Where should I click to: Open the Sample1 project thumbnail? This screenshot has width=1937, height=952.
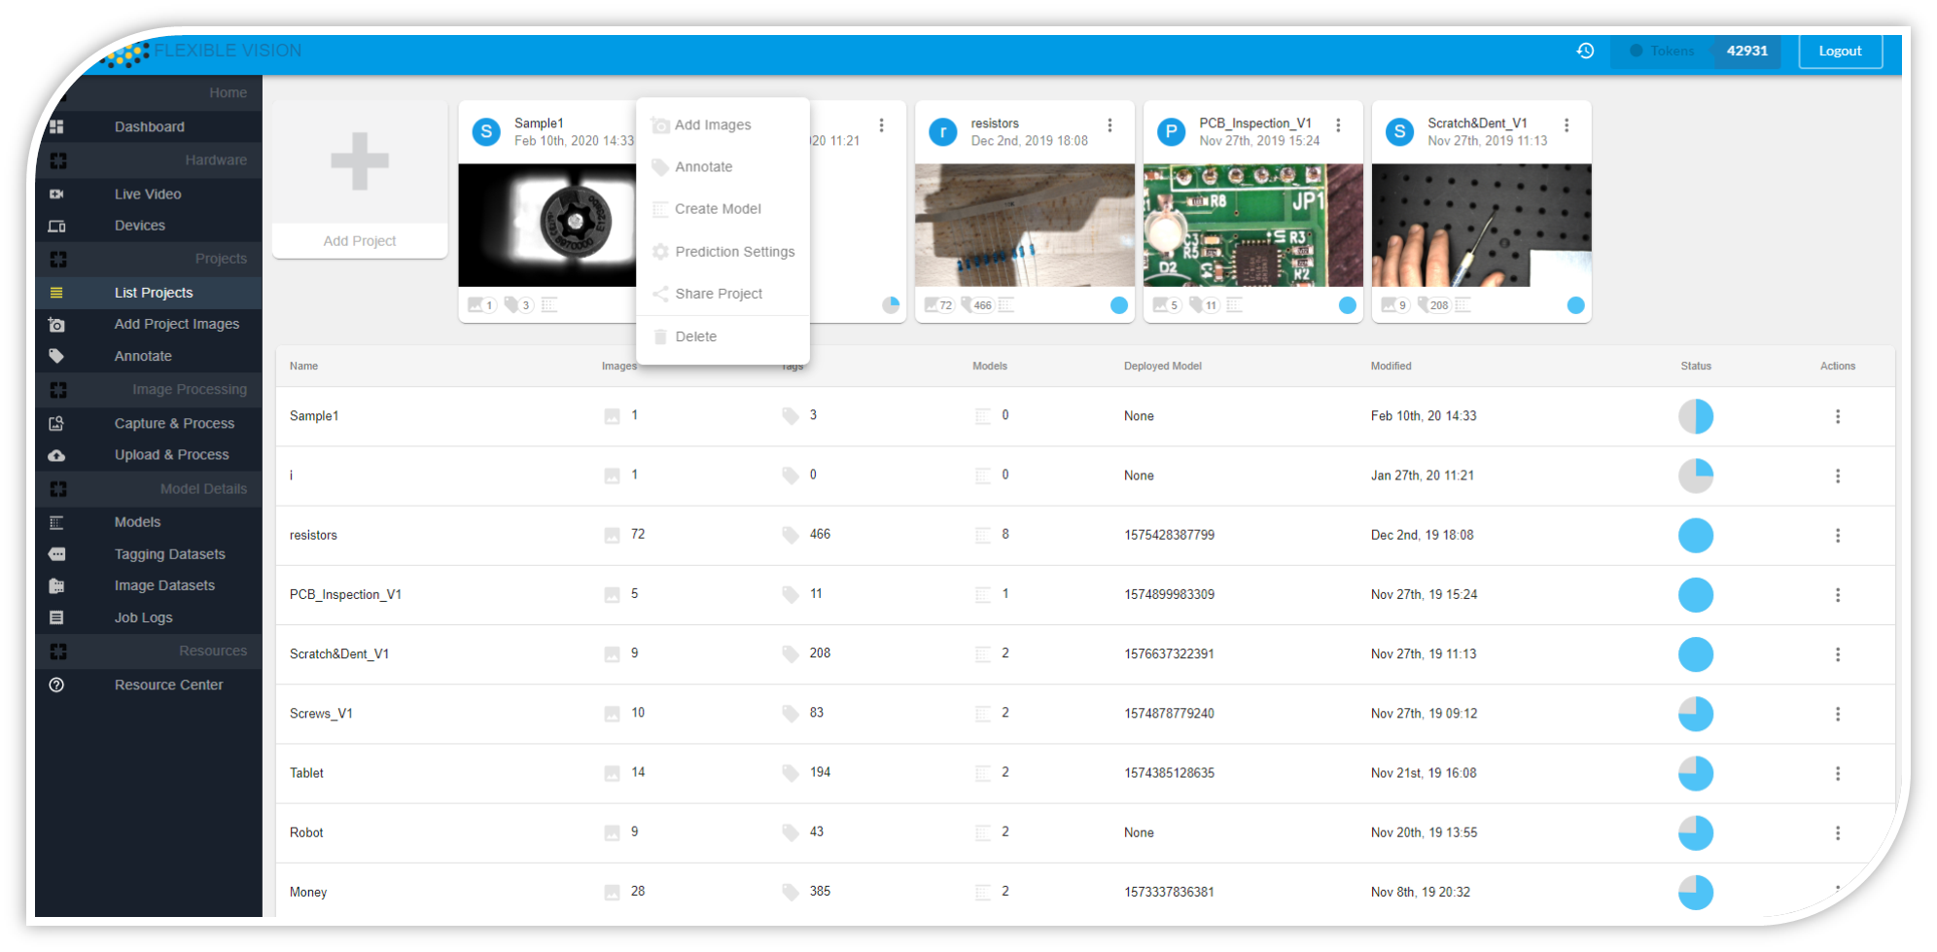[547, 225]
